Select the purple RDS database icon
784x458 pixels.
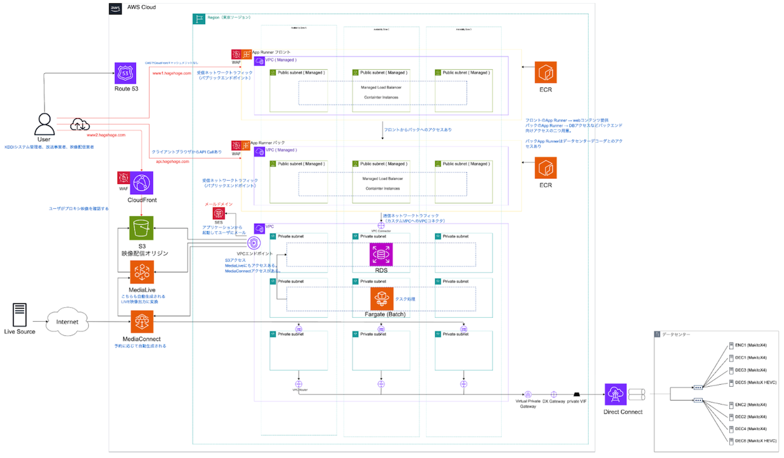381,254
